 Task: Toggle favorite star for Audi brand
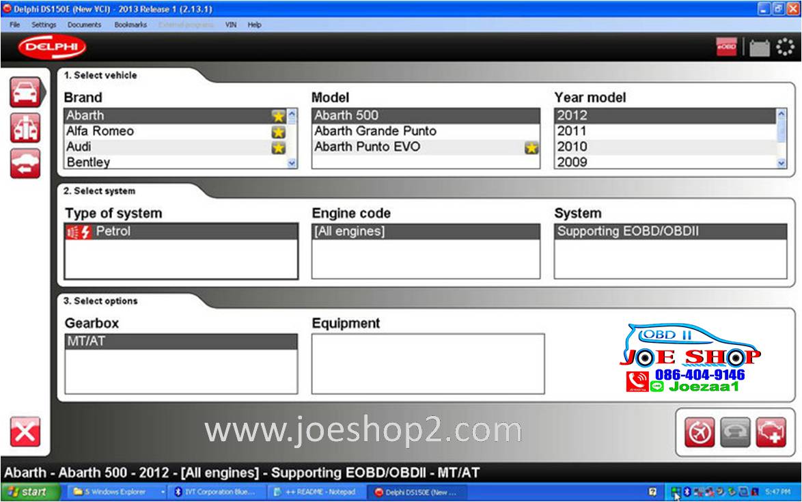coord(278,148)
